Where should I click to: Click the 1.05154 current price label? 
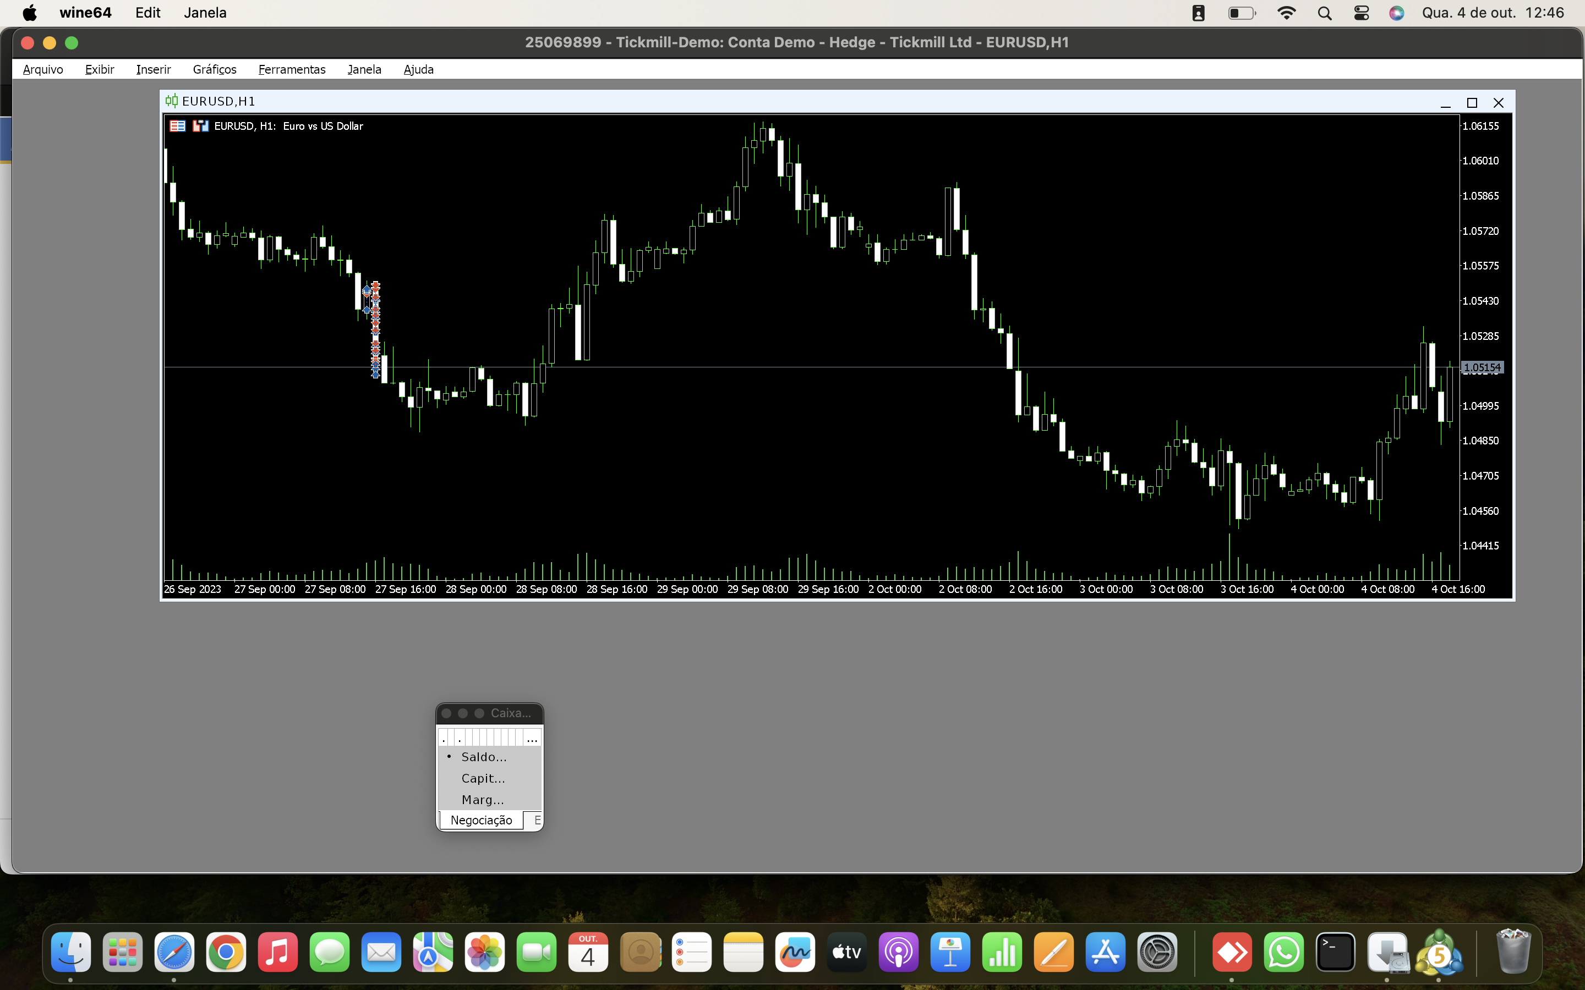[x=1482, y=367]
